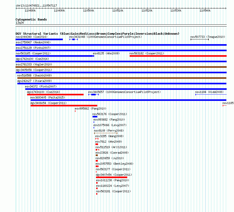This screenshot has height=212, width=234.
Task: Click the red nsv563182 loss bar
Action: pyautogui.click(x=178, y=56)
